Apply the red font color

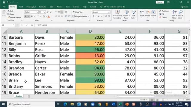point(49,16)
